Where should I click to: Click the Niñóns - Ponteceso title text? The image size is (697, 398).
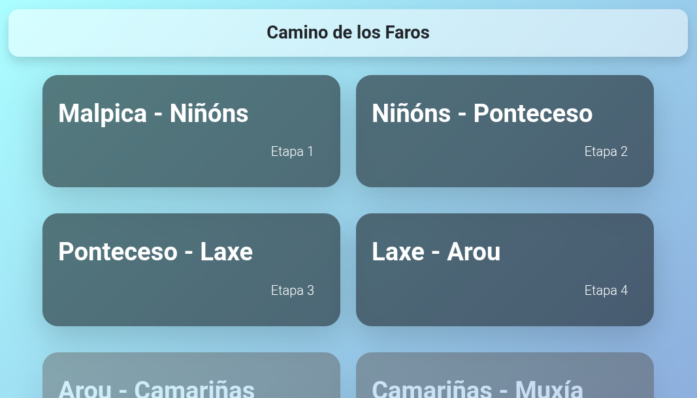point(482,113)
